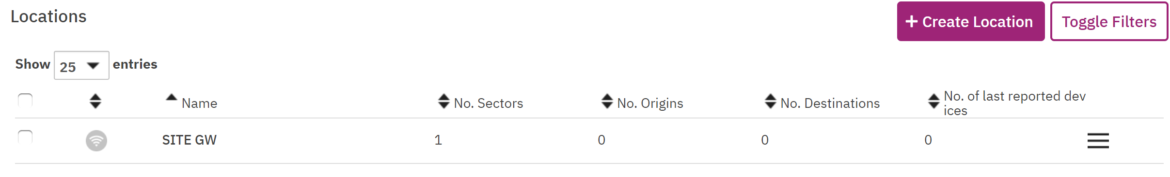The width and height of the screenshot is (1170, 177).
Task: Click the plus icon on Create Location
Action: coord(912,21)
